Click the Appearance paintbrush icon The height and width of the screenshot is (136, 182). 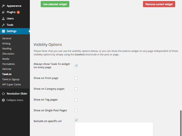(x=3, y=5)
